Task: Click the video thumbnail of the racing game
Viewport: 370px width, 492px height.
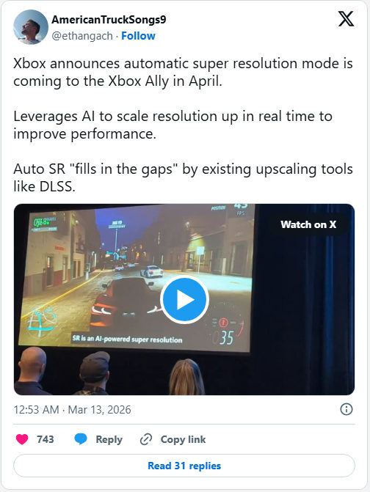Action: pyautogui.click(x=184, y=299)
